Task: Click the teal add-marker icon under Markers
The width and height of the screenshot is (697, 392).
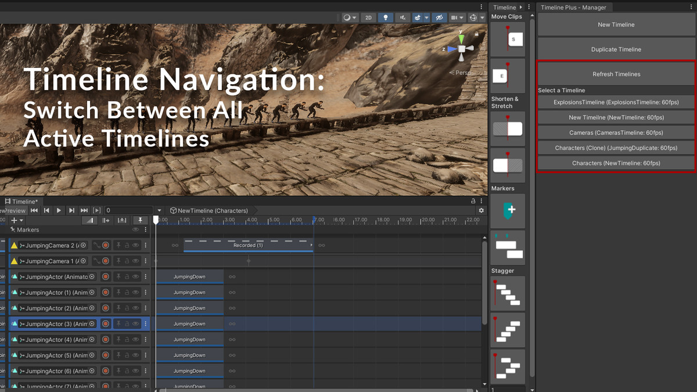Action: tap(507, 211)
